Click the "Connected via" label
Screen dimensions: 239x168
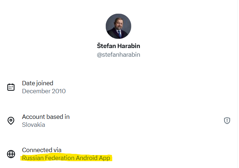pos(42,150)
